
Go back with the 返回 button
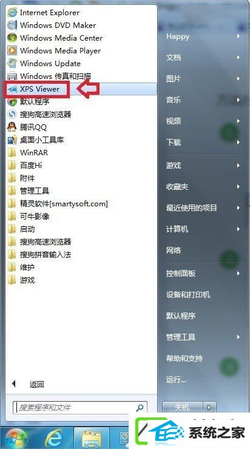pos(36,384)
